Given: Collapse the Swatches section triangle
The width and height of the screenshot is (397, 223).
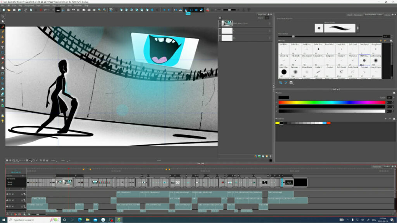Looking at the screenshot, I should 276,118.
